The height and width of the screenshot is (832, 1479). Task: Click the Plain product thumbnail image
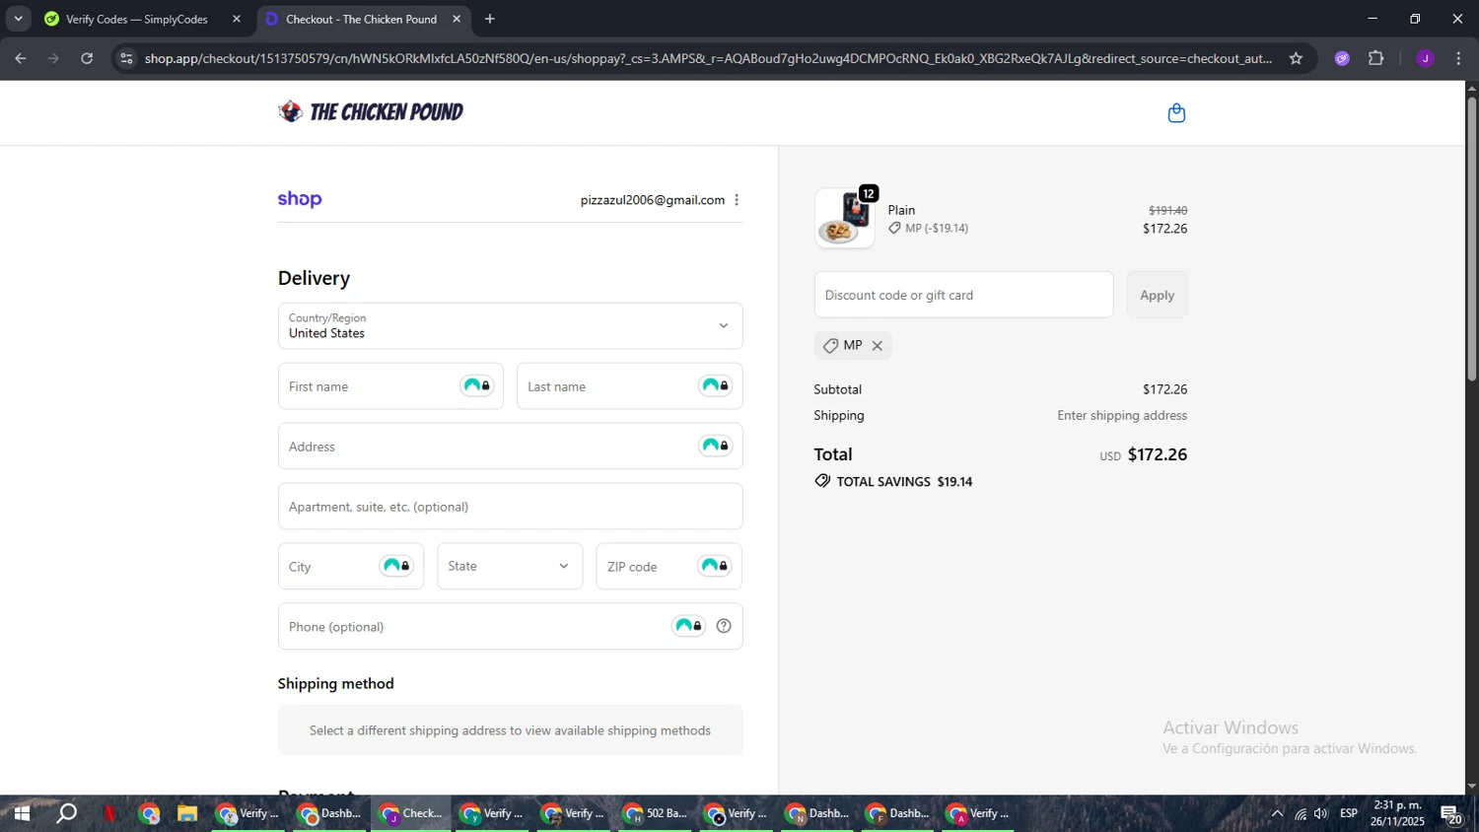(845, 218)
